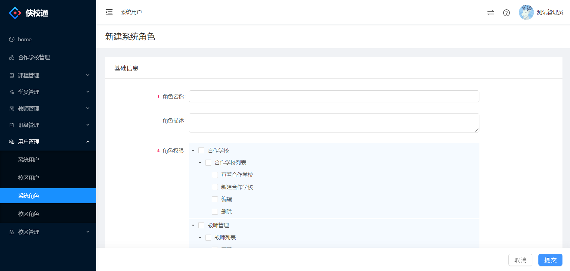This screenshot has width=570, height=271.
Task: Click the 侠校通 diamond logo icon
Action: coord(15,13)
